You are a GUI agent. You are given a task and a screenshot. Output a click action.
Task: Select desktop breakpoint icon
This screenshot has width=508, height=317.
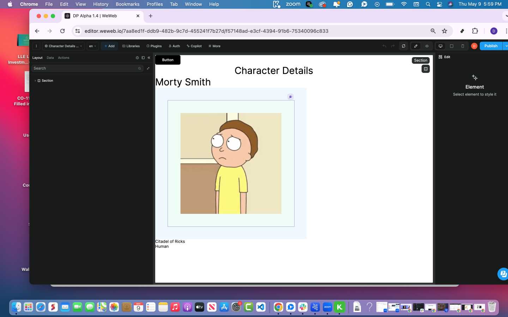pyautogui.click(x=441, y=46)
